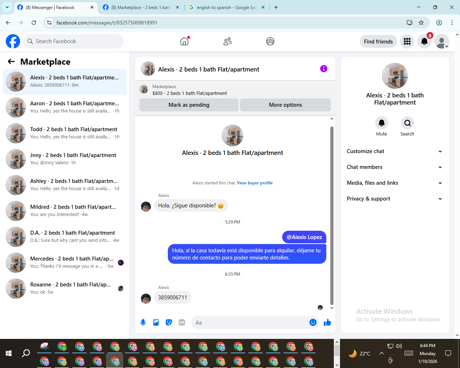Expand Privacy & support section
460x368 pixels.
[395, 199]
